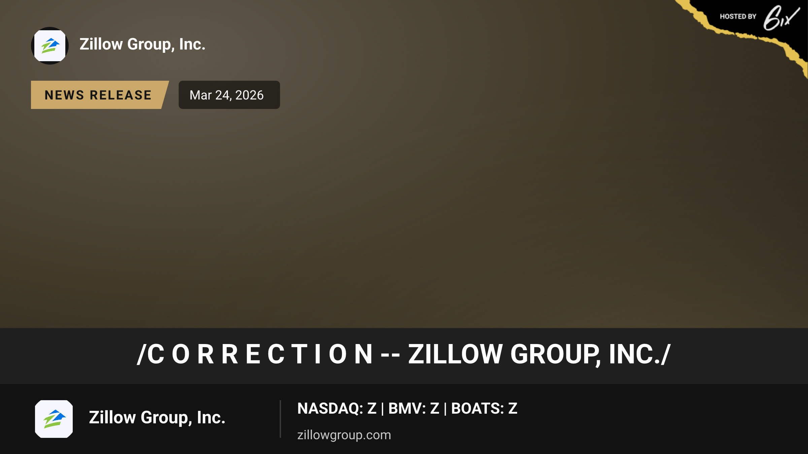Click the year 2026 in date badge
The height and width of the screenshot is (454, 808).
(249, 95)
